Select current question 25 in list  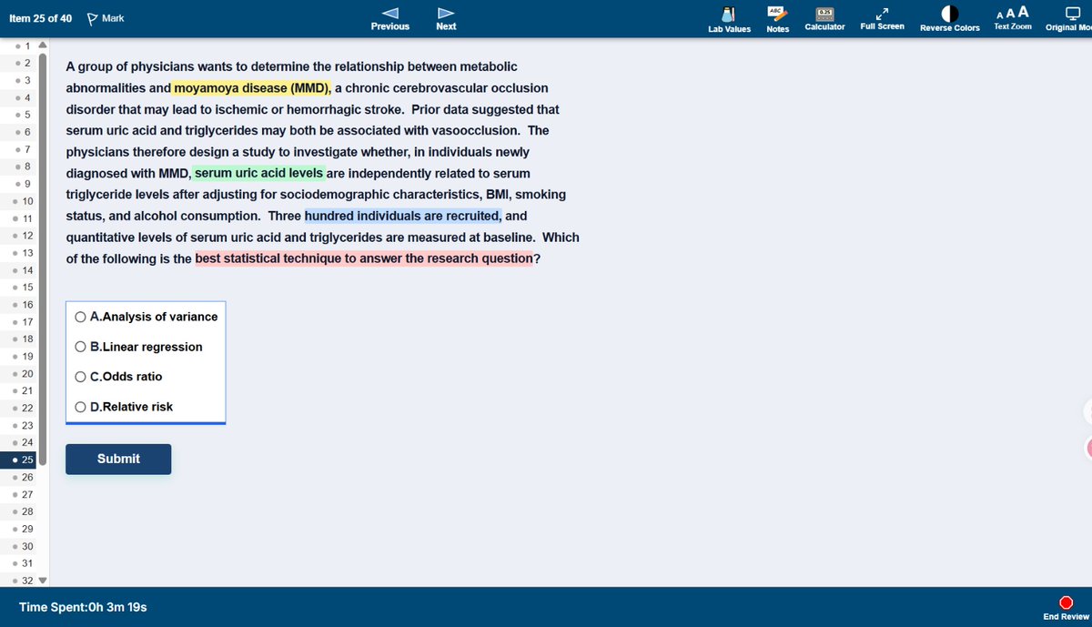pos(18,460)
